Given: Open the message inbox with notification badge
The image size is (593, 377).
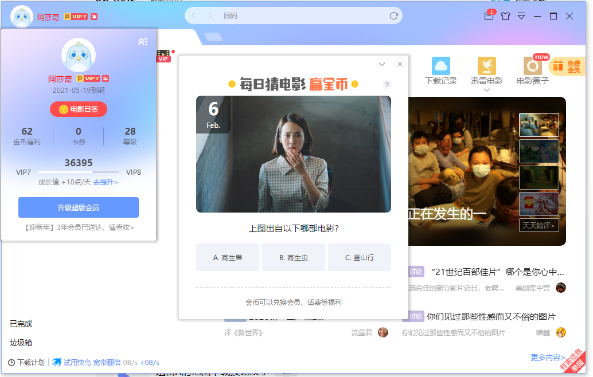Looking at the screenshot, I should coord(489,17).
